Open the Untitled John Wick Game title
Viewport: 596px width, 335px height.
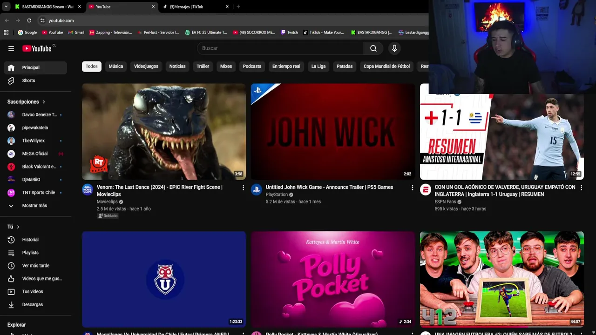[329, 188]
